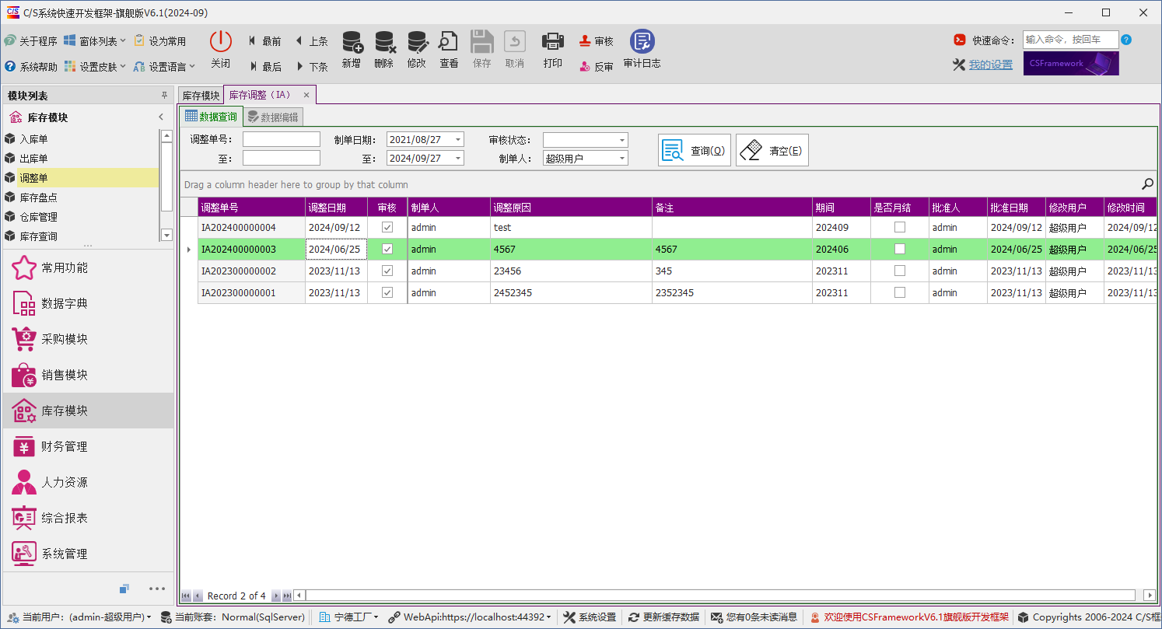Open the 我的设置 link
Image resolution: width=1162 pixels, height=629 pixels.
click(991, 65)
